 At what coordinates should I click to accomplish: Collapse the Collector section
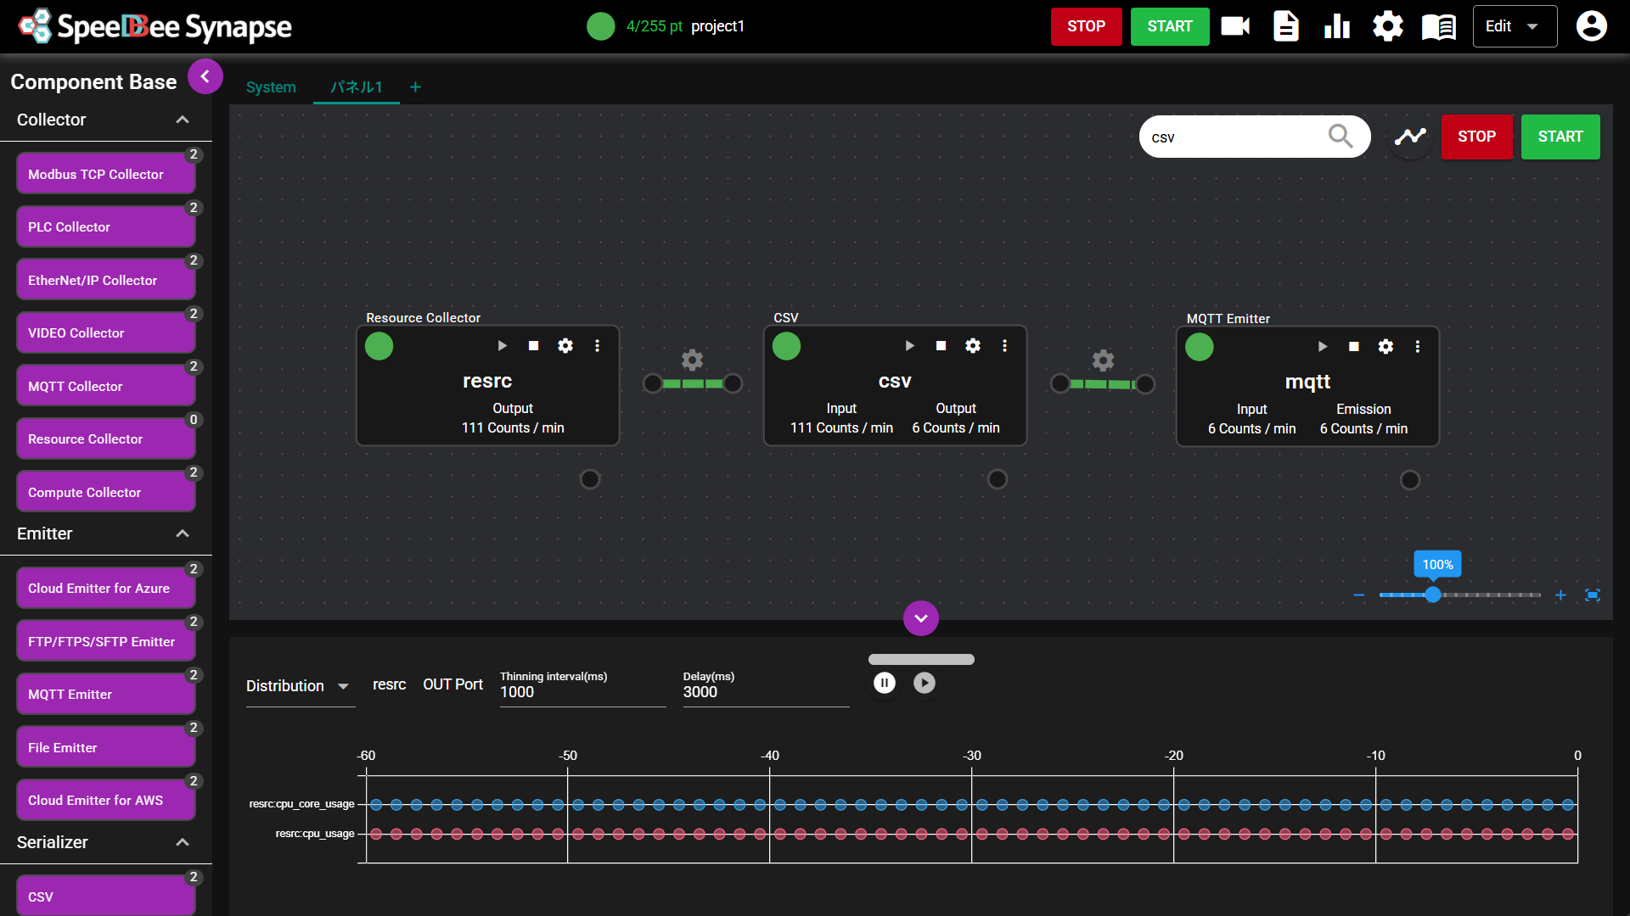(182, 120)
